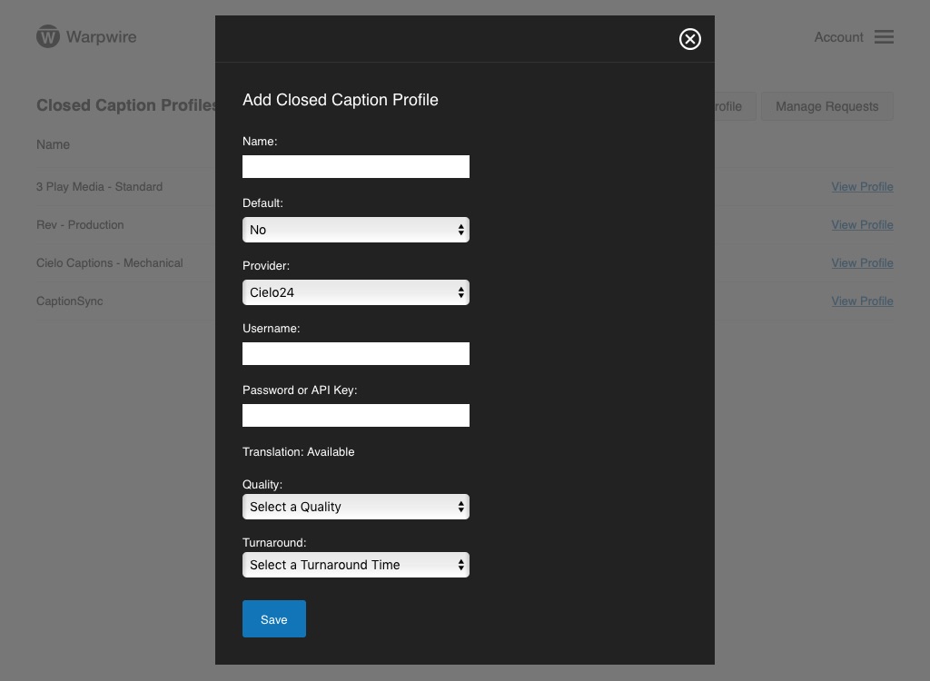
Task: Click the Add Closed Caption Profile title
Action: pyautogui.click(x=341, y=100)
